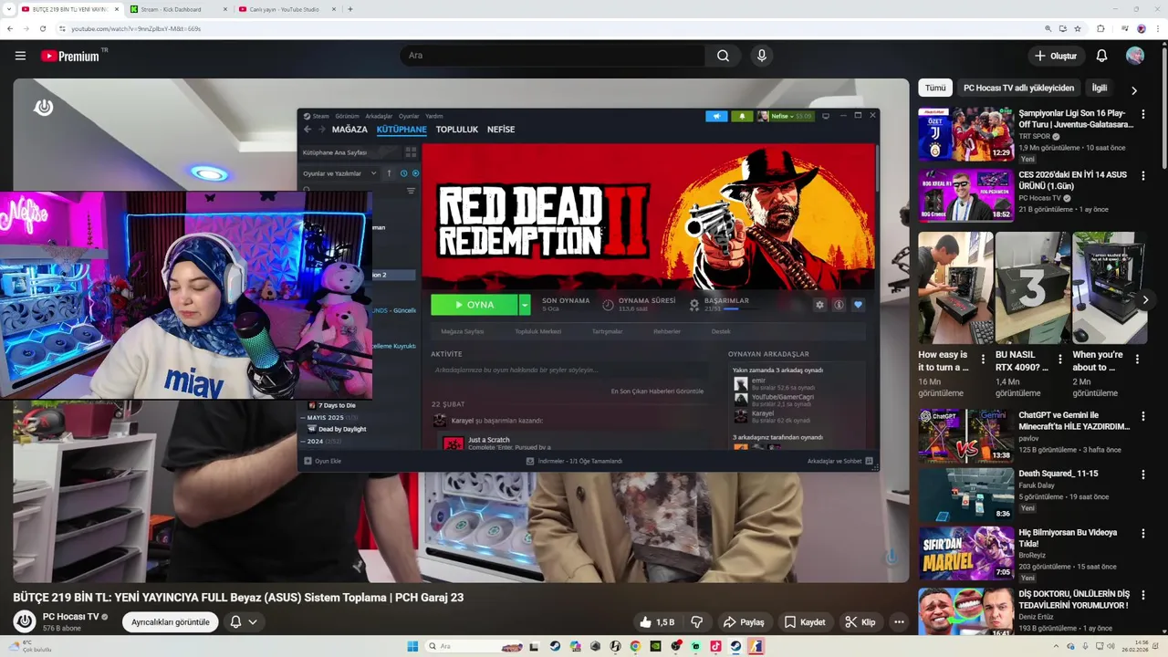1168x657 pixels.
Task: Close the Kick Dashboard tab
Action: pos(225,9)
